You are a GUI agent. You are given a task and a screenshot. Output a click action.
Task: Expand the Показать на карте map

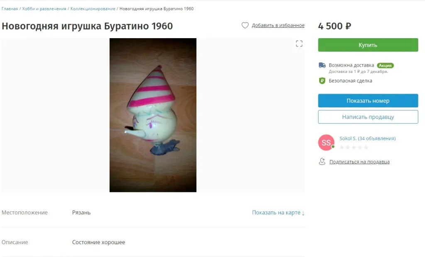click(278, 213)
